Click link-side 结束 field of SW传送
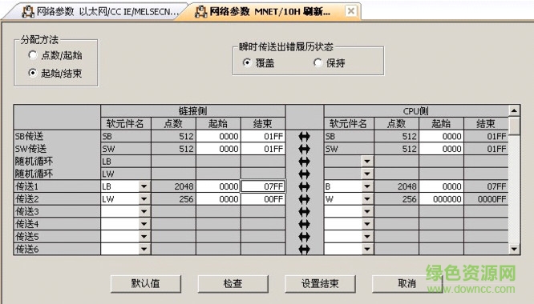 pos(263,149)
